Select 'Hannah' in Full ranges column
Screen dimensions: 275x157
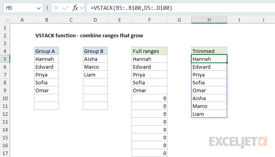pyautogui.click(x=149, y=59)
